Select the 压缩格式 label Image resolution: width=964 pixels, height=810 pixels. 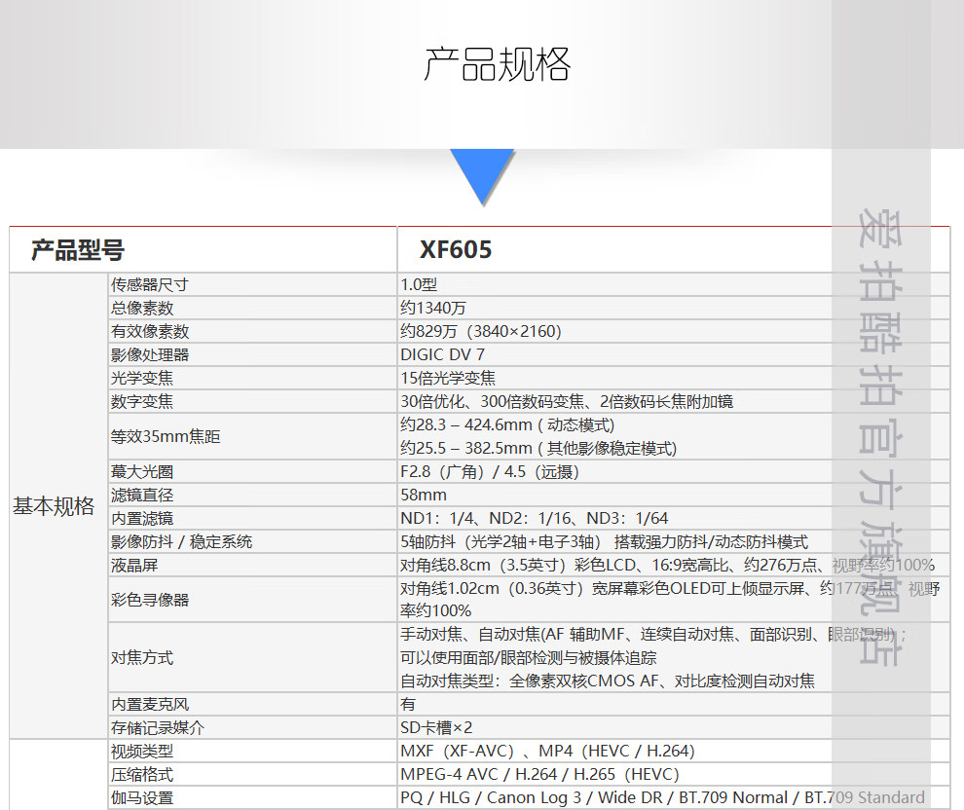tap(142, 774)
